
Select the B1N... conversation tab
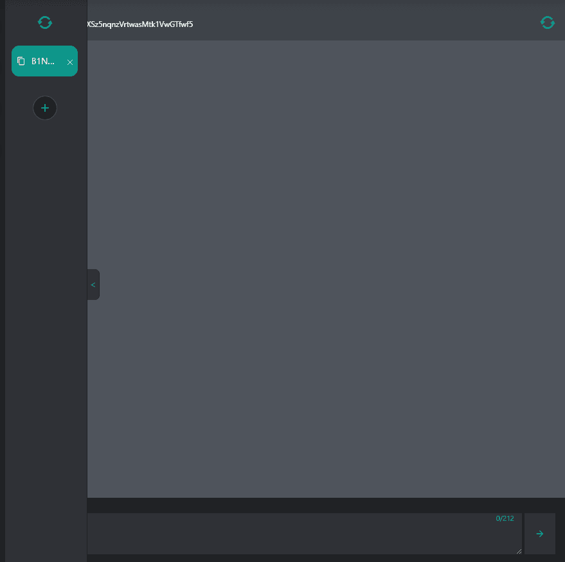pyautogui.click(x=44, y=61)
